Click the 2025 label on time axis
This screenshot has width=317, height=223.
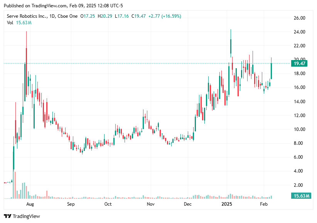pyautogui.click(x=227, y=204)
